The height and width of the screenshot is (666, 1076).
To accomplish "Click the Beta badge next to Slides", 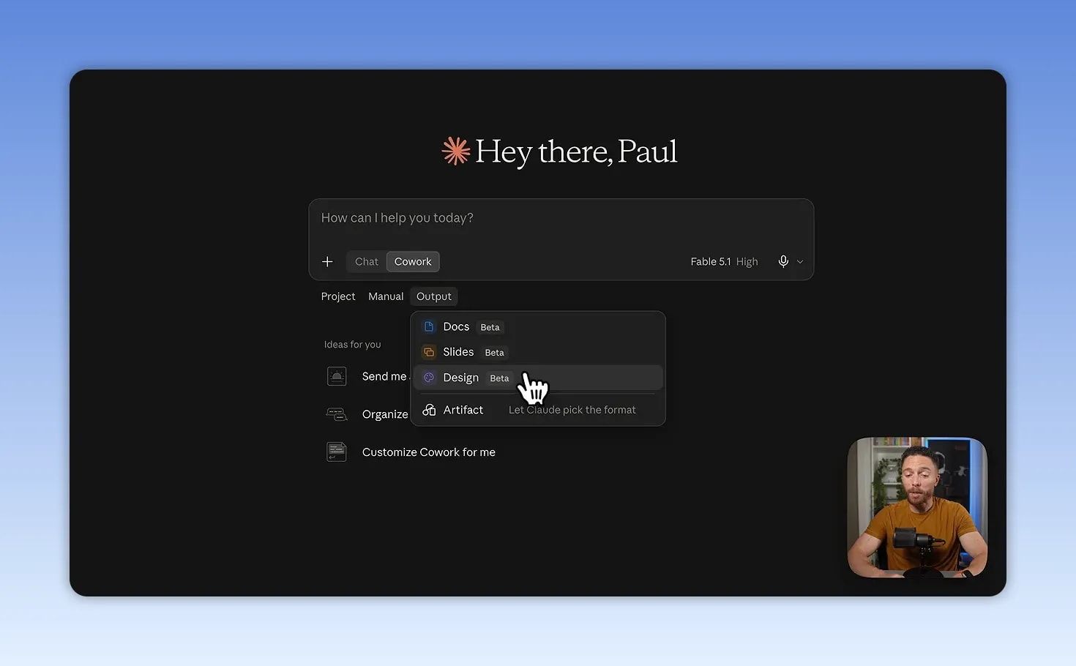I will click(495, 353).
